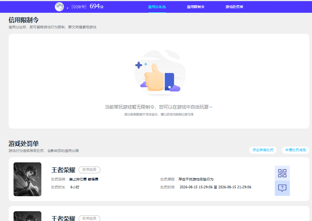This screenshot has height=221, width=312.
Task: Click the penalty time range 2026-08-15 15:29:06
Action: [215, 187]
